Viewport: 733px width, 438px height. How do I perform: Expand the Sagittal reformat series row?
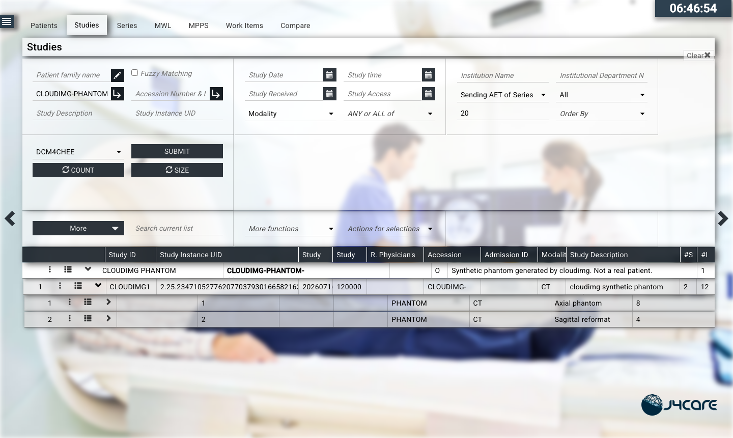point(108,318)
